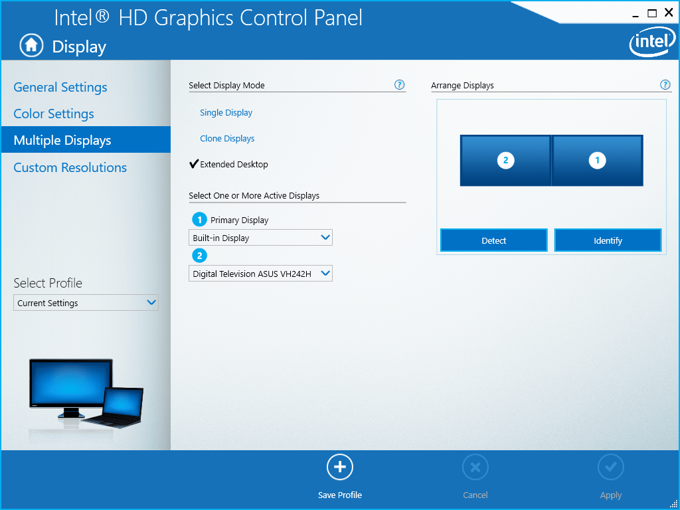Open Multiple Displays section

coord(86,139)
